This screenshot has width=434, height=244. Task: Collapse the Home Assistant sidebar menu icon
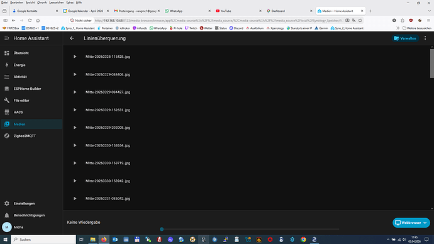[7, 38]
